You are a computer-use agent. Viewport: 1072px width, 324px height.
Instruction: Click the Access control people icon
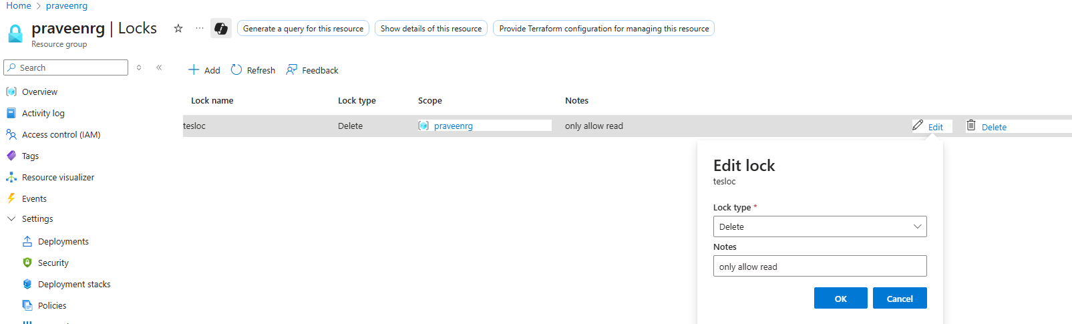(11, 134)
